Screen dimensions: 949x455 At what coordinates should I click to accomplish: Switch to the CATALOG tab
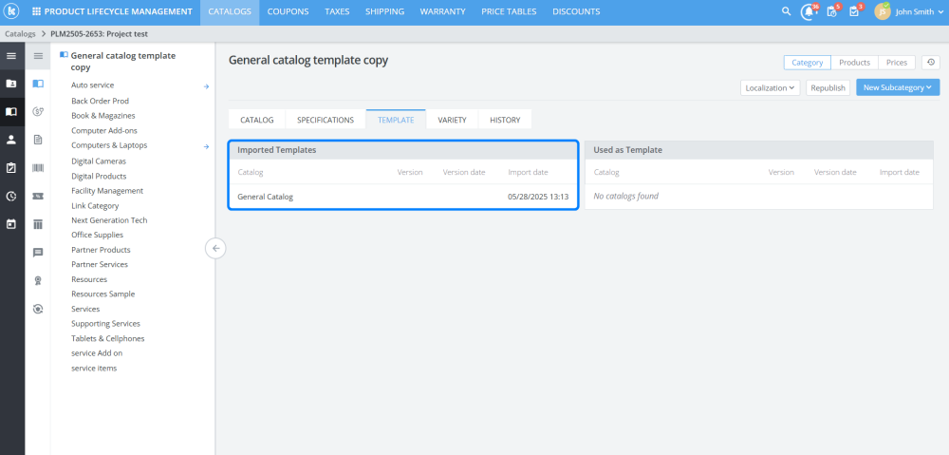257,120
